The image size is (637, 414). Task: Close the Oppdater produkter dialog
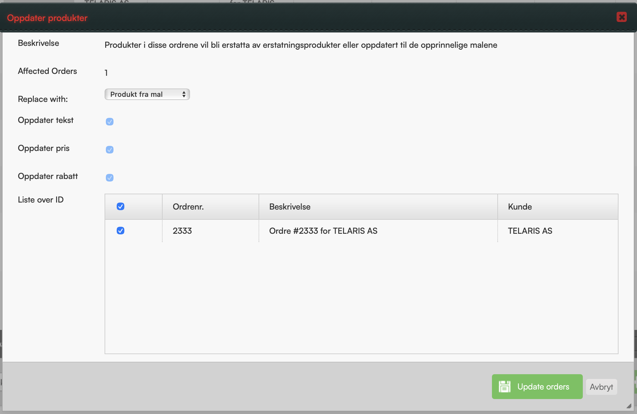[621, 17]
